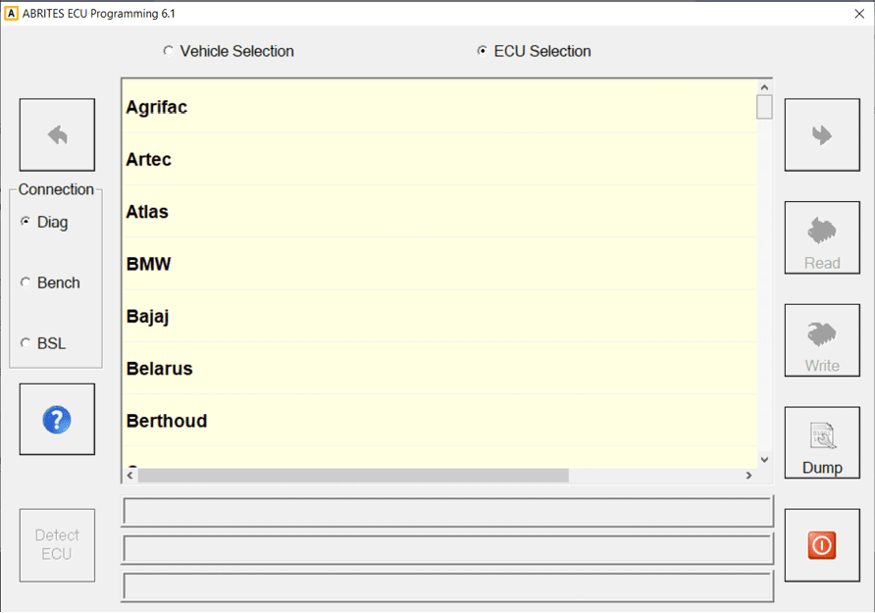
Task: Select the Vehicle Selection radio button
Action: coord(169,51)
